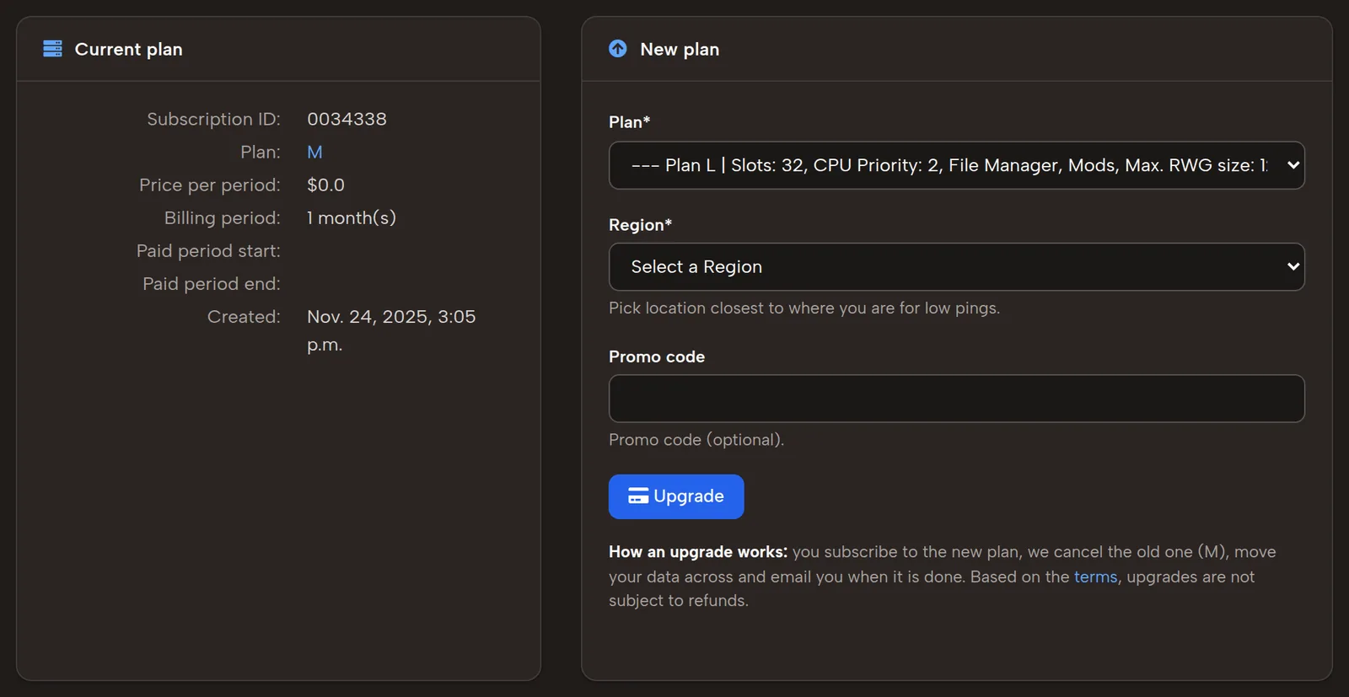Click the 1 month(s) billing value
Image resolution: width=1349 pixels, height=697 pixels.
(x=352, y=218)
